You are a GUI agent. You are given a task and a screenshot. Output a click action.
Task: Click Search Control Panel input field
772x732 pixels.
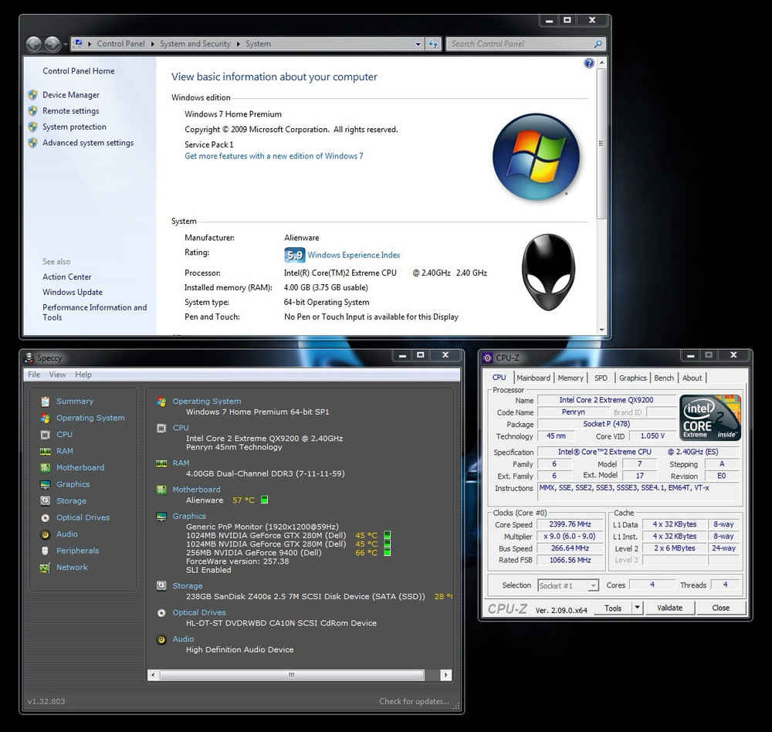tap(525, 44)
